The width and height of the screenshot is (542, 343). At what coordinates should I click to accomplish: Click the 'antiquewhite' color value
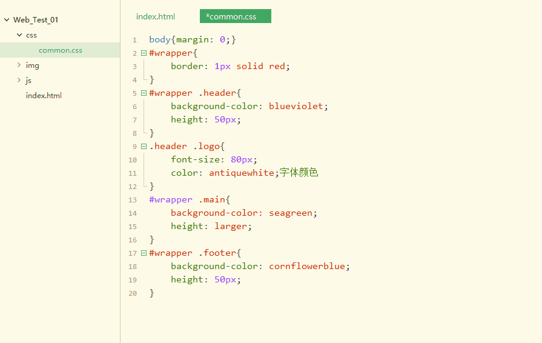pyautogui.click(x=242, y=173)
